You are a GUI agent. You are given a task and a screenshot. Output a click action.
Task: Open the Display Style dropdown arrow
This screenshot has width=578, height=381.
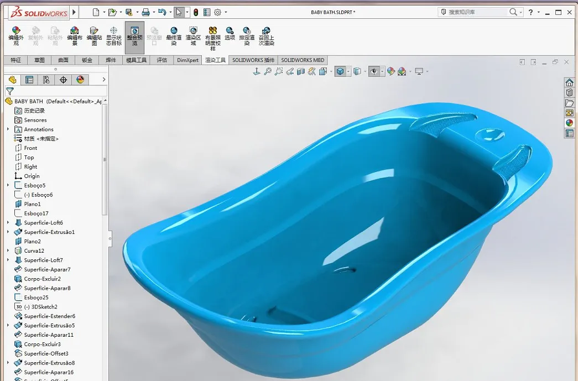[x=348, y=71]
